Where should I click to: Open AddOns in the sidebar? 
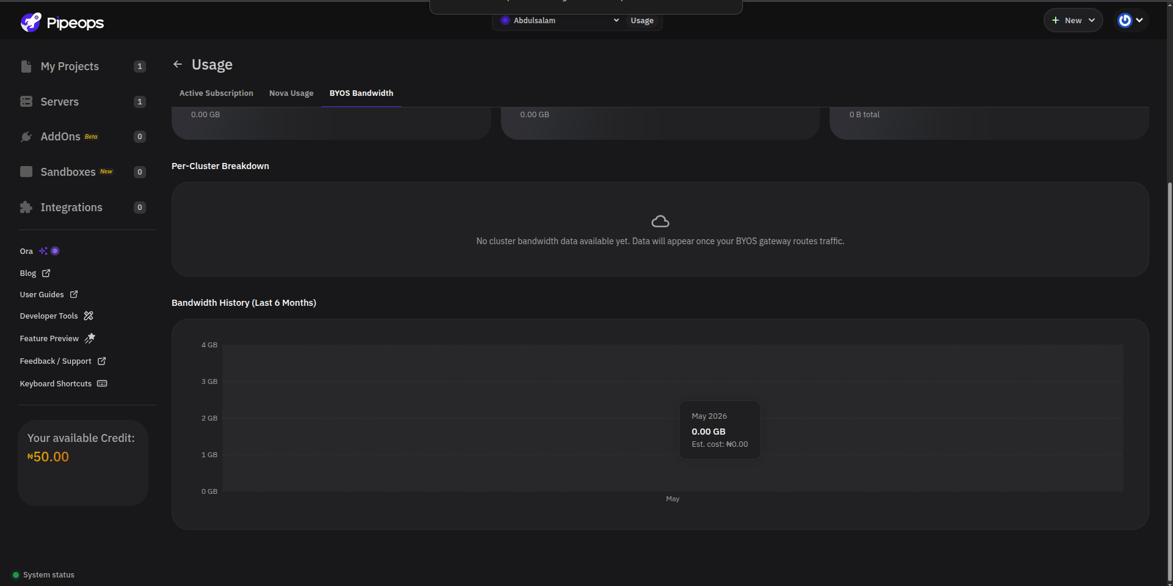(84, 137)
